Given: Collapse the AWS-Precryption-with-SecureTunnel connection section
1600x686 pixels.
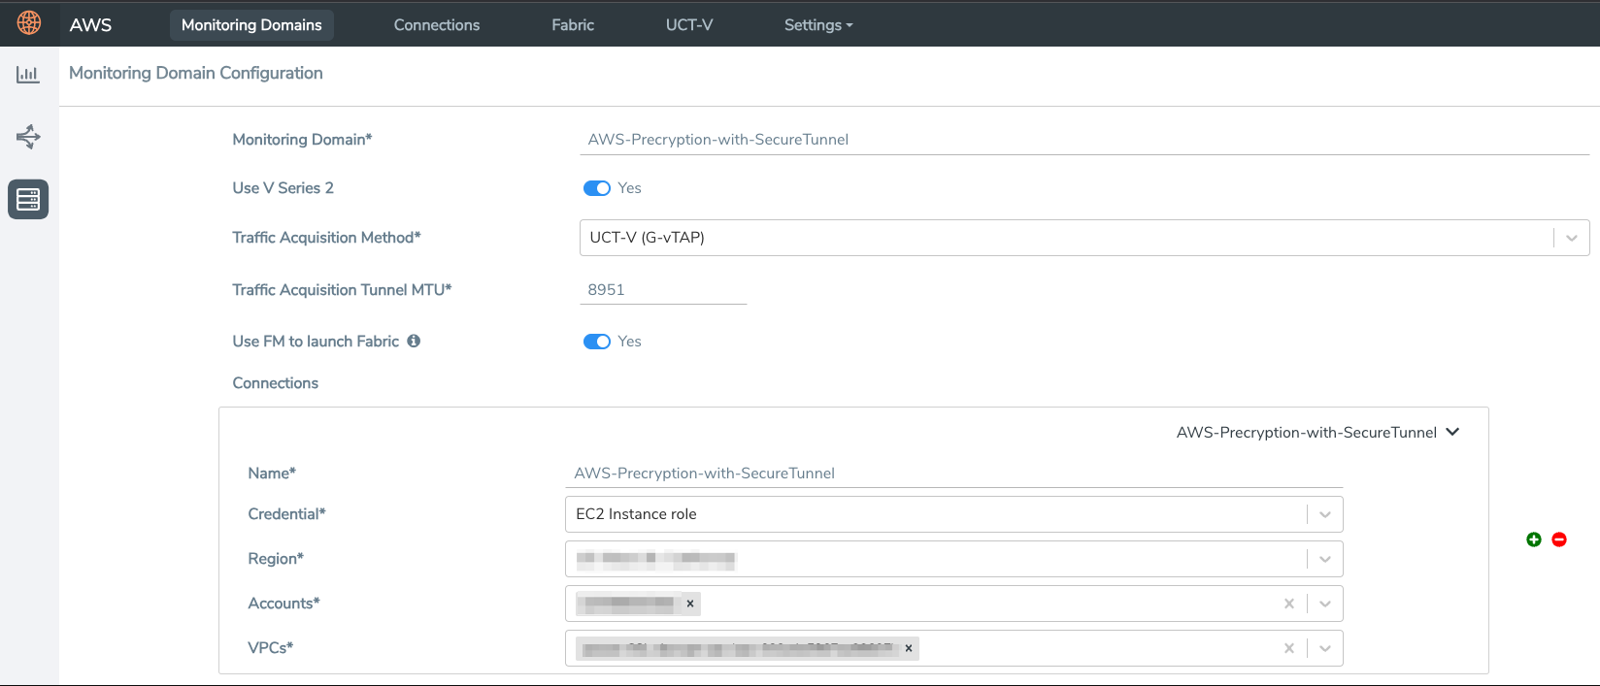Looking at the screenshot, I should click(x=1452, y=432).
